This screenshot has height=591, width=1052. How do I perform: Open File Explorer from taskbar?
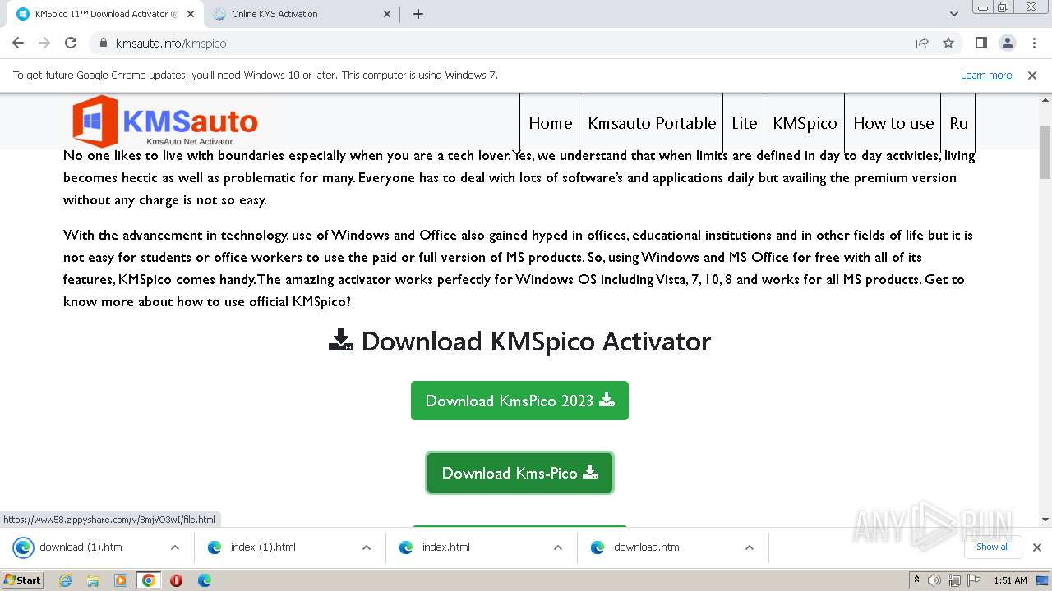[x=93, y=580]
